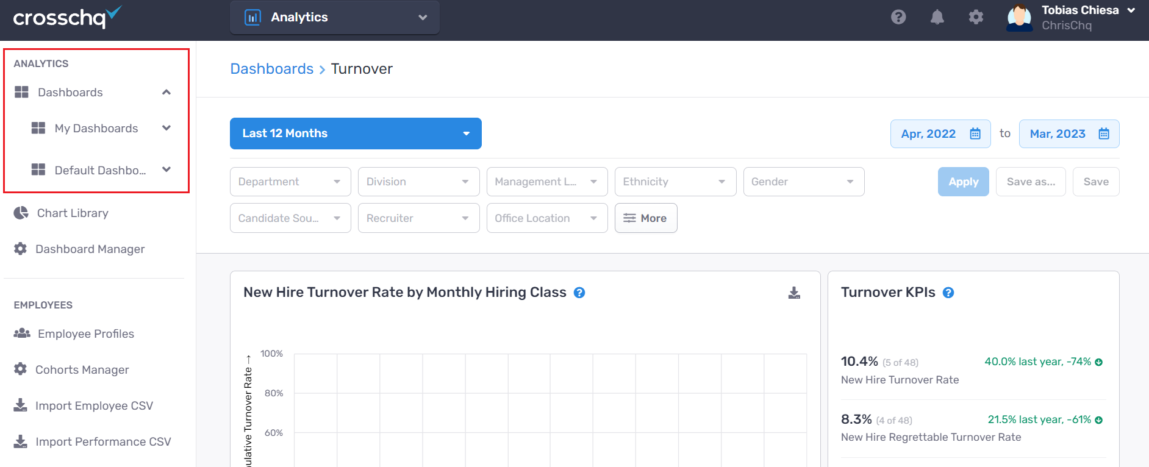Open notifications bell icon
The height and width of the screenshot is (467, 1149).
pyautogui.click(x=937, y=17)
